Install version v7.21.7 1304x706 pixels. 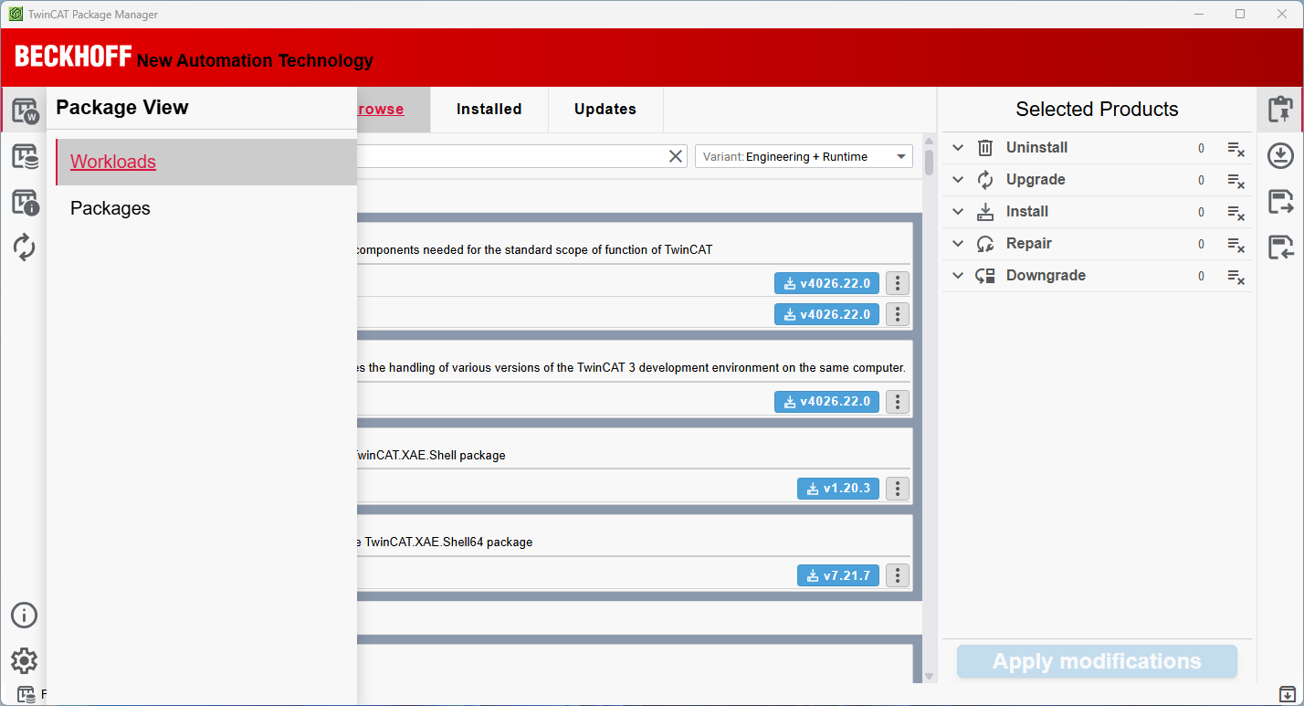(x=838, y=575)
